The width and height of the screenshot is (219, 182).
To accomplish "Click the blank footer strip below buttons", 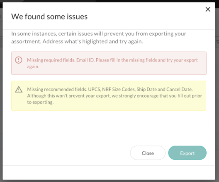I will click(x=109, y=173).
